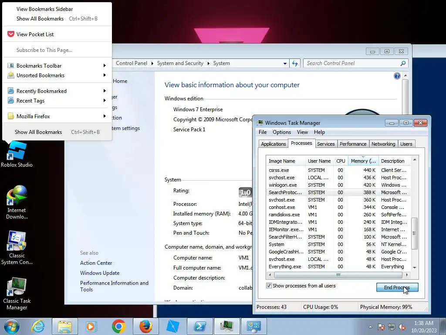
Task: Show hidden system tray icons
Action: [370, 327]
